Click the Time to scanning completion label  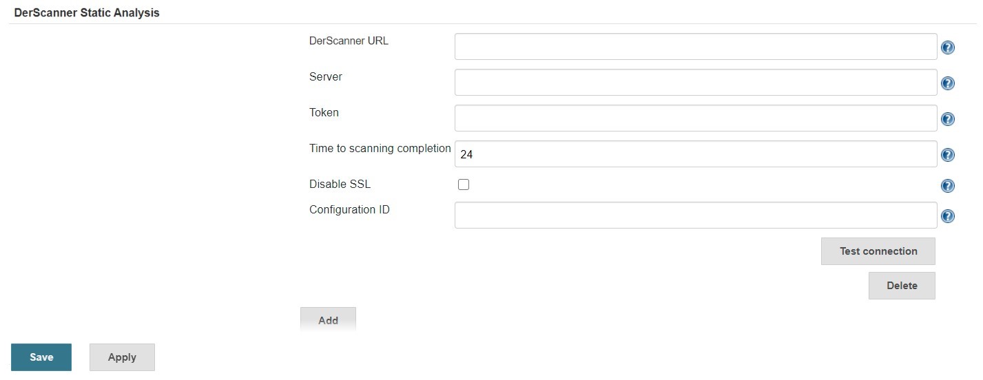(380, 148)
